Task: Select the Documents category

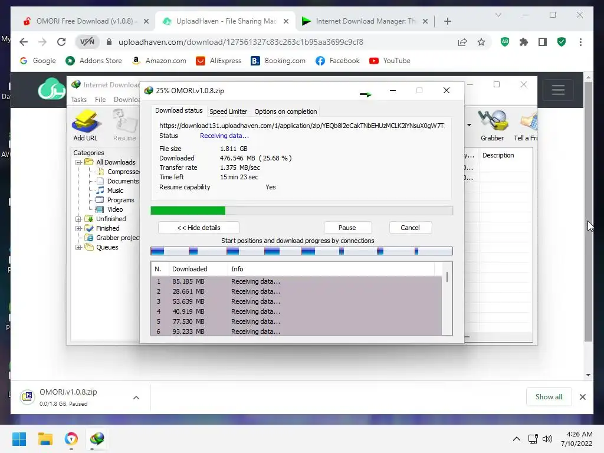Action: pos(117,181)
